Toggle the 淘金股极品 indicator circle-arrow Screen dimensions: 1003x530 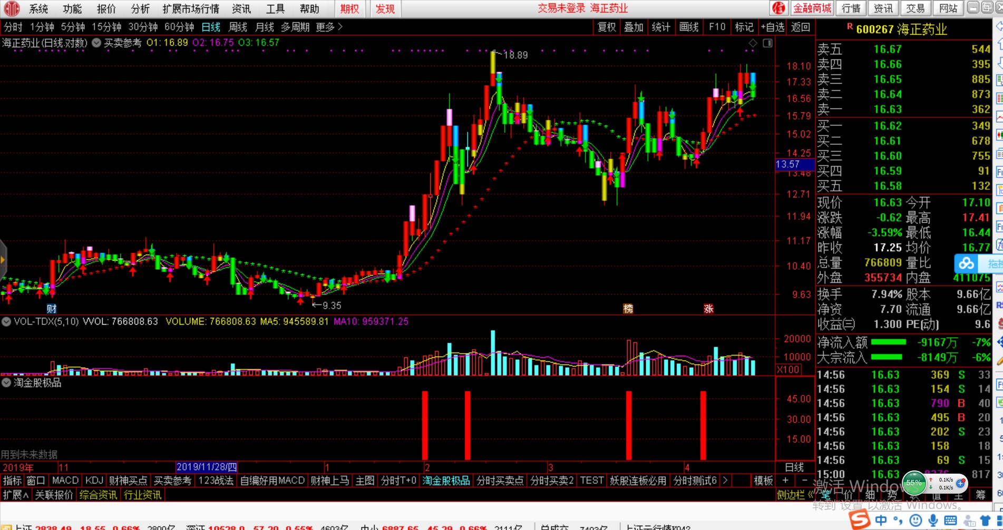pos(6,383)
